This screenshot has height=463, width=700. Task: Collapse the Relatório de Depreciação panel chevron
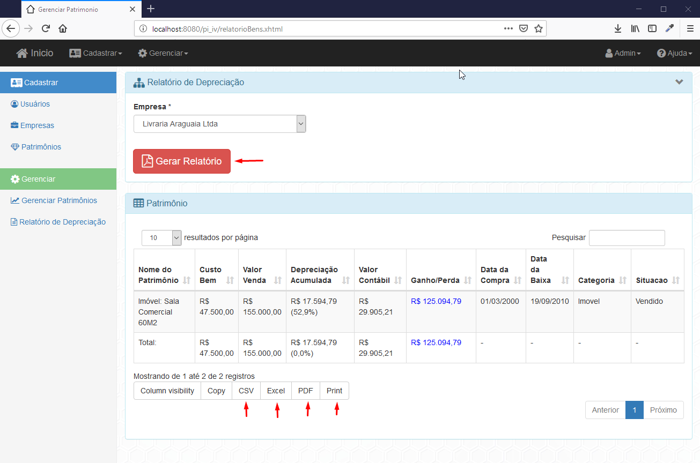pyautogui.click(x=679, y=82)
